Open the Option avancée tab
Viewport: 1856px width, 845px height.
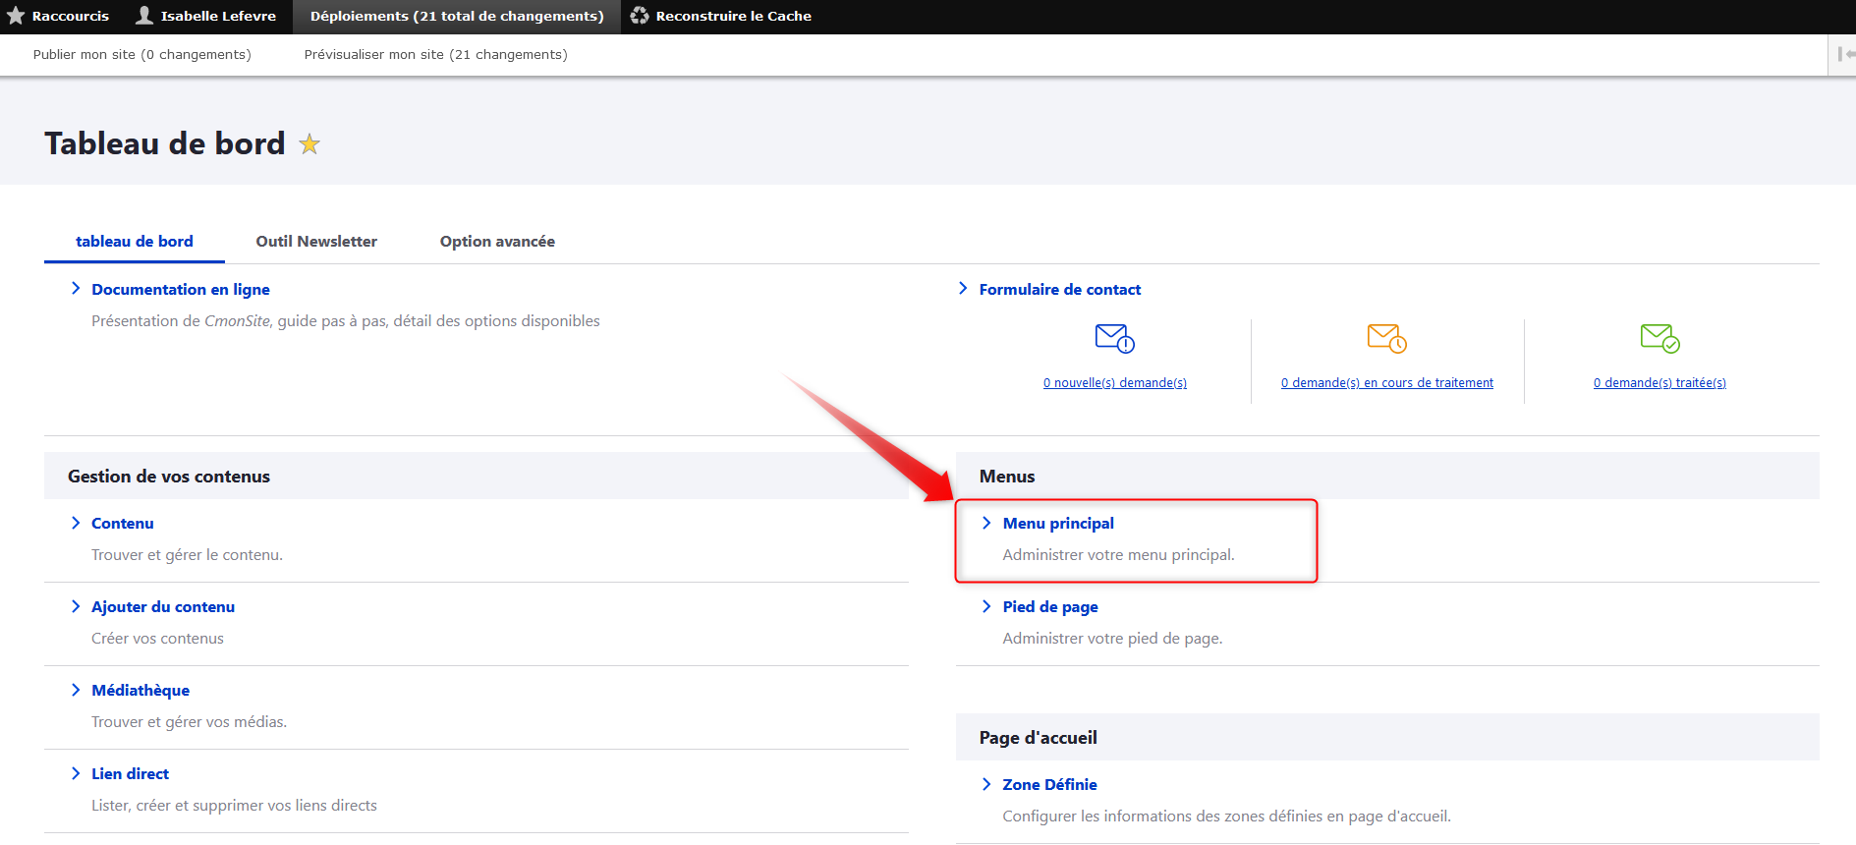pos(497,242)
